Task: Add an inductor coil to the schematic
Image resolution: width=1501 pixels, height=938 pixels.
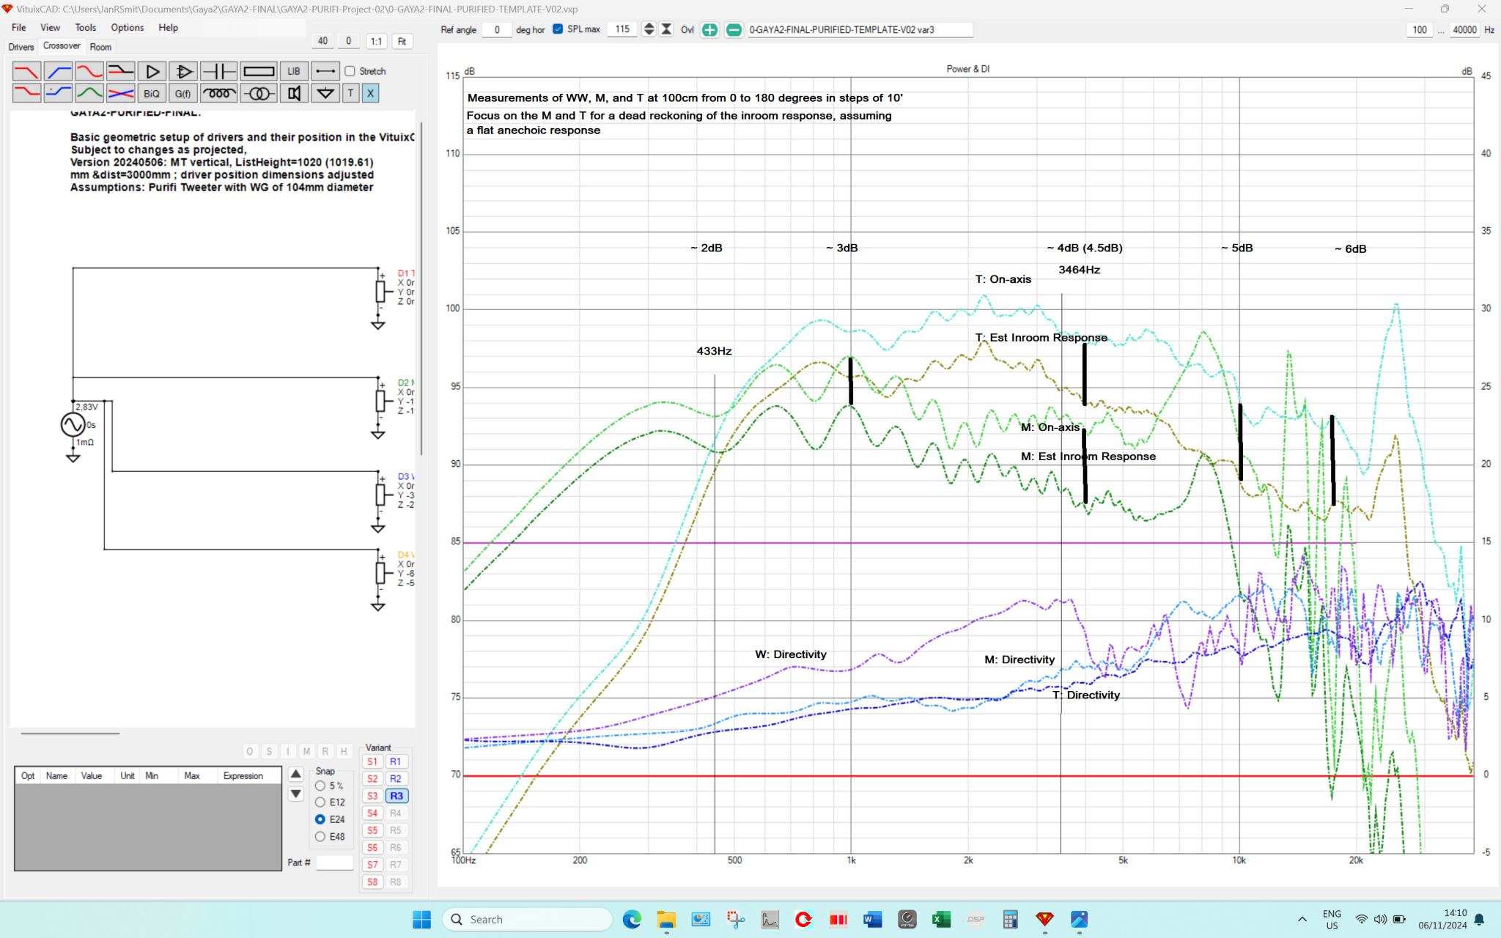Action: [218, 93]
